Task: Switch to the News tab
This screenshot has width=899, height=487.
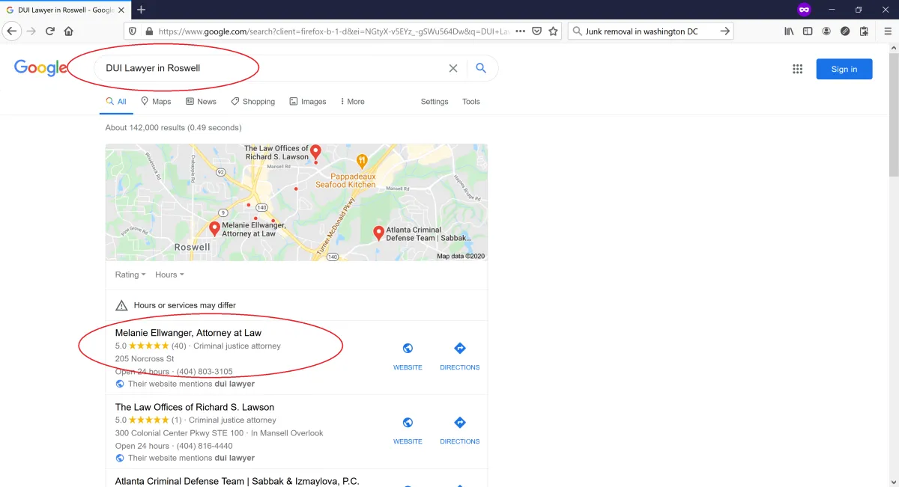Action: [x=201, y=102]
